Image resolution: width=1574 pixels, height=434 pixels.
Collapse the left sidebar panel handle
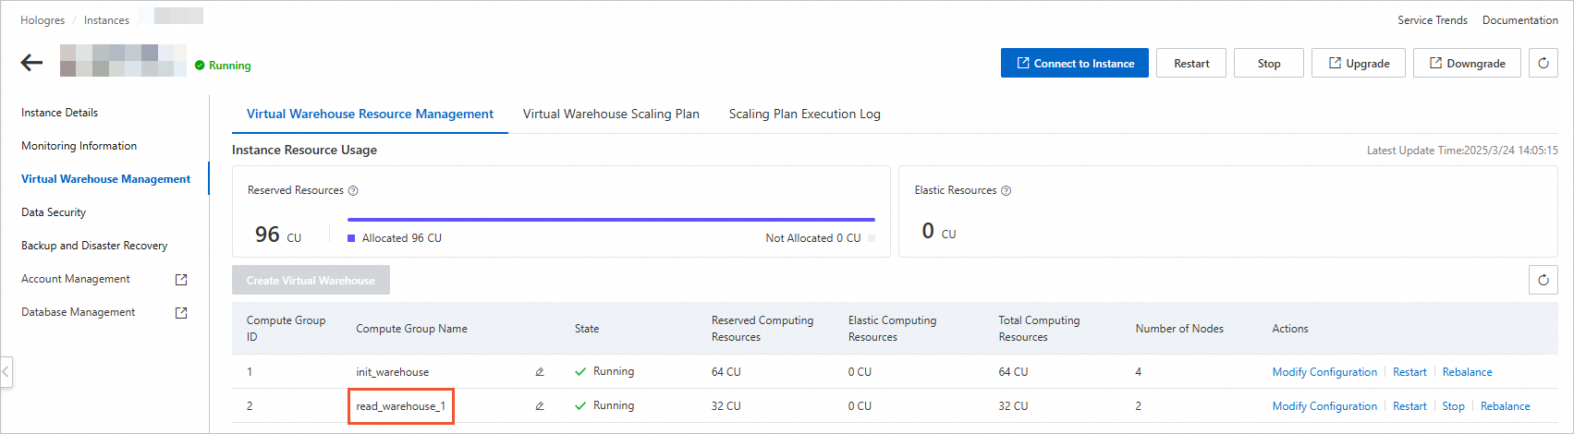point(6,372)
